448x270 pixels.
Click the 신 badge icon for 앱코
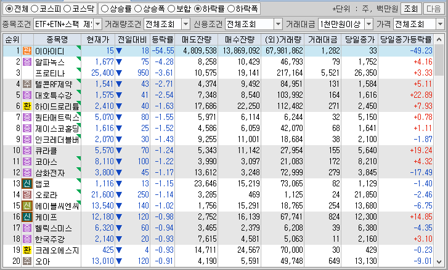[27, 184]
